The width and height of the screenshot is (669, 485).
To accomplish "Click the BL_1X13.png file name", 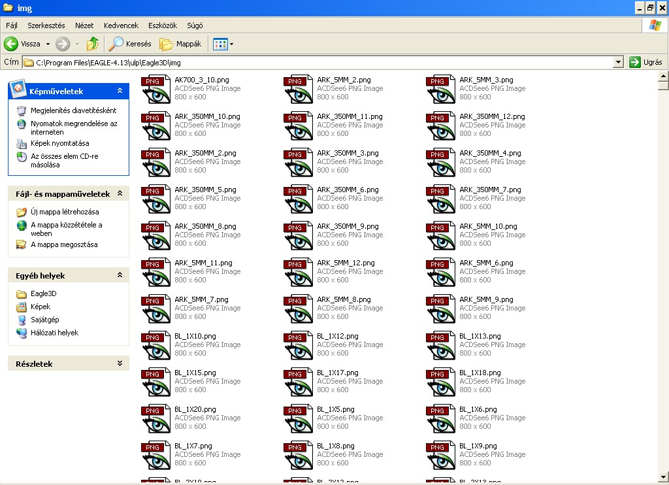I will pyautogui.click(x=480, y=337).
